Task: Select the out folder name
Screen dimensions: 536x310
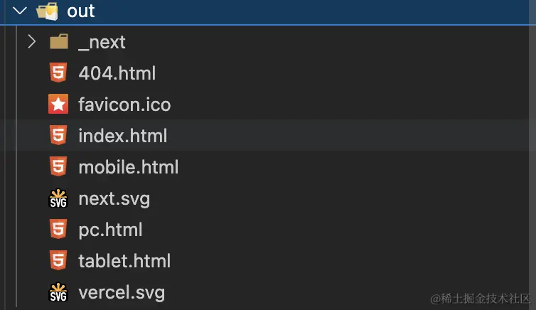Action: point(81,11)
